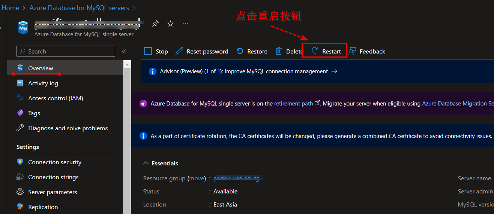Click the Diagnose wrench icon
494x214 pixels.
point(20,128)
